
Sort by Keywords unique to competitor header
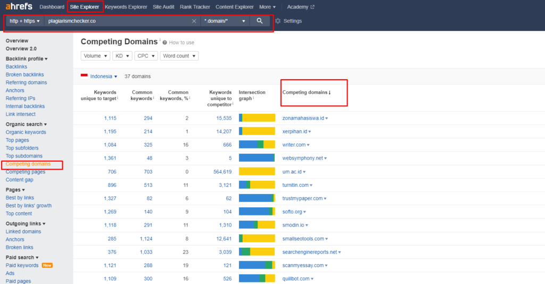(x=220, y=98)
